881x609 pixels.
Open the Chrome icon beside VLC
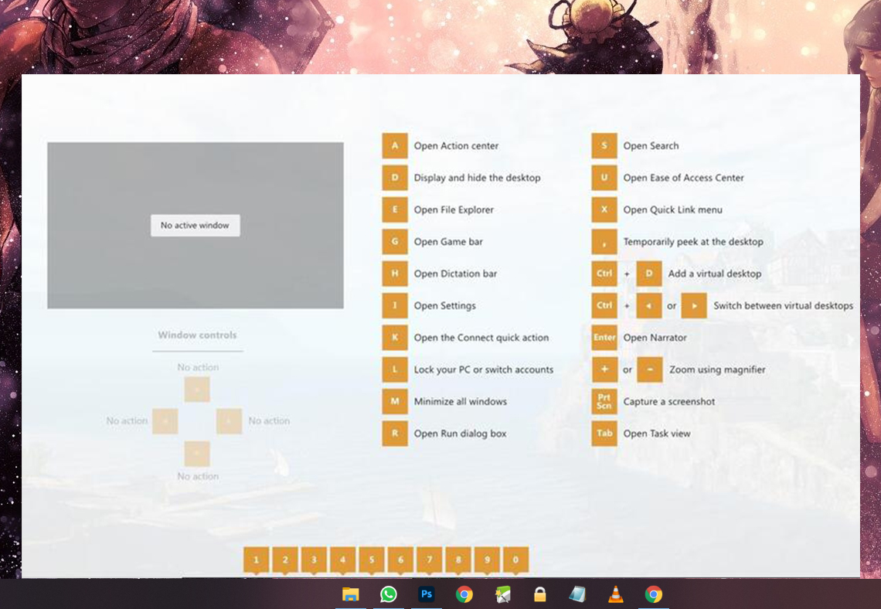[x=654, y=594]
